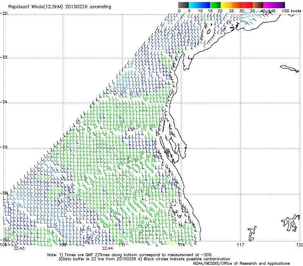Click the '117' longitude axis label
The height and width of the screenshot is (266, 303).
tap(240, 245)
